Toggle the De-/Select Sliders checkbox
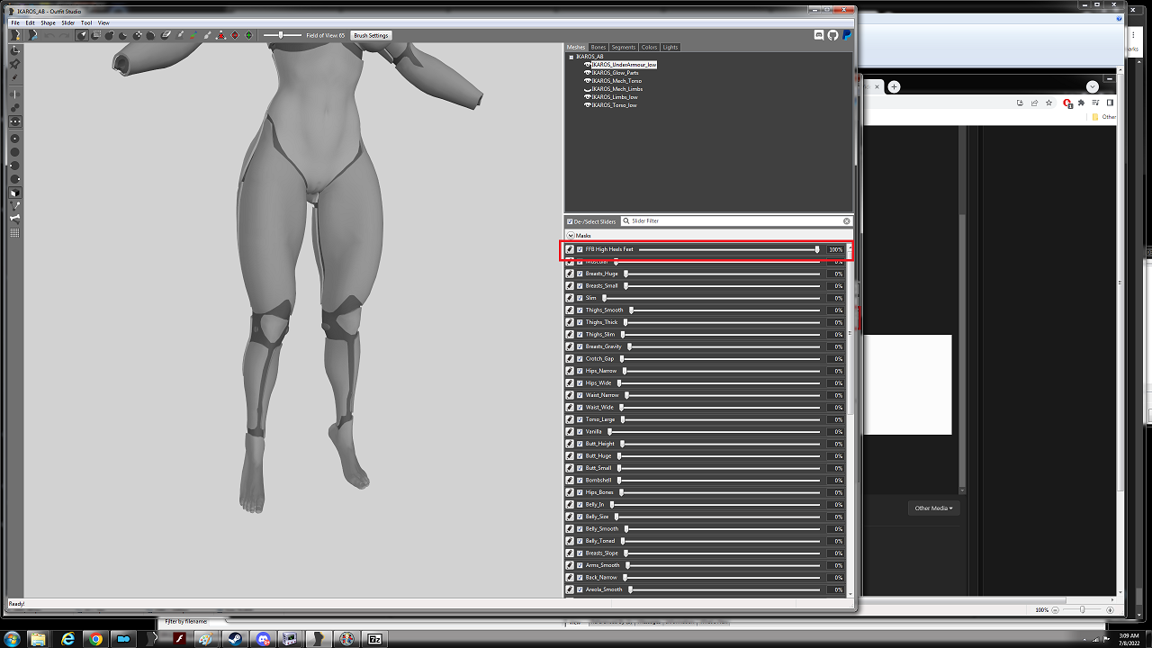 (570, 221)
